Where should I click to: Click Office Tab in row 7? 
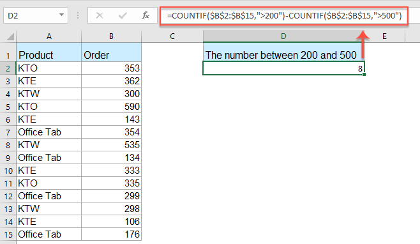pyautogui.click(x=49, y=132)
